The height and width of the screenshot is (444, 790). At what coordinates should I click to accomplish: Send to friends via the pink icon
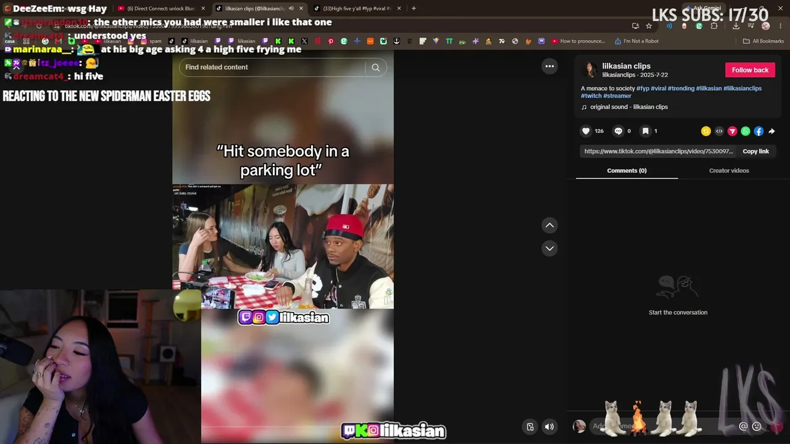click(x=733, y=131)
